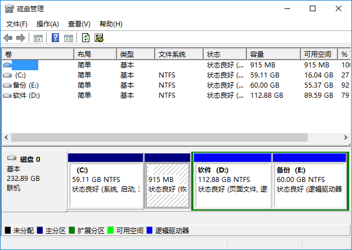The height and width of the screenshot is (250, 352).
Task: Open the disk settings wizard icon
Action: [x=99, y=38]
